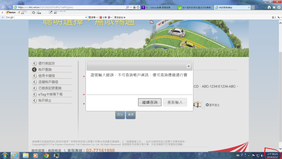The width and height of the screenshot is (282, 159).
Task: Click the Norton toolbar checkmark item
Action: 23,12
